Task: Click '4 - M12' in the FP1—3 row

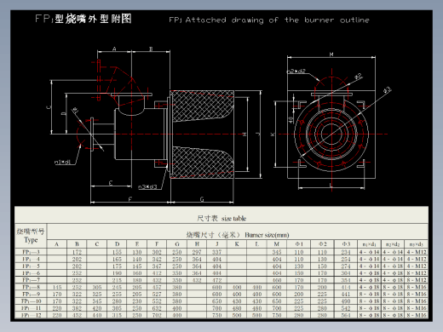Action: pos(417,252)
